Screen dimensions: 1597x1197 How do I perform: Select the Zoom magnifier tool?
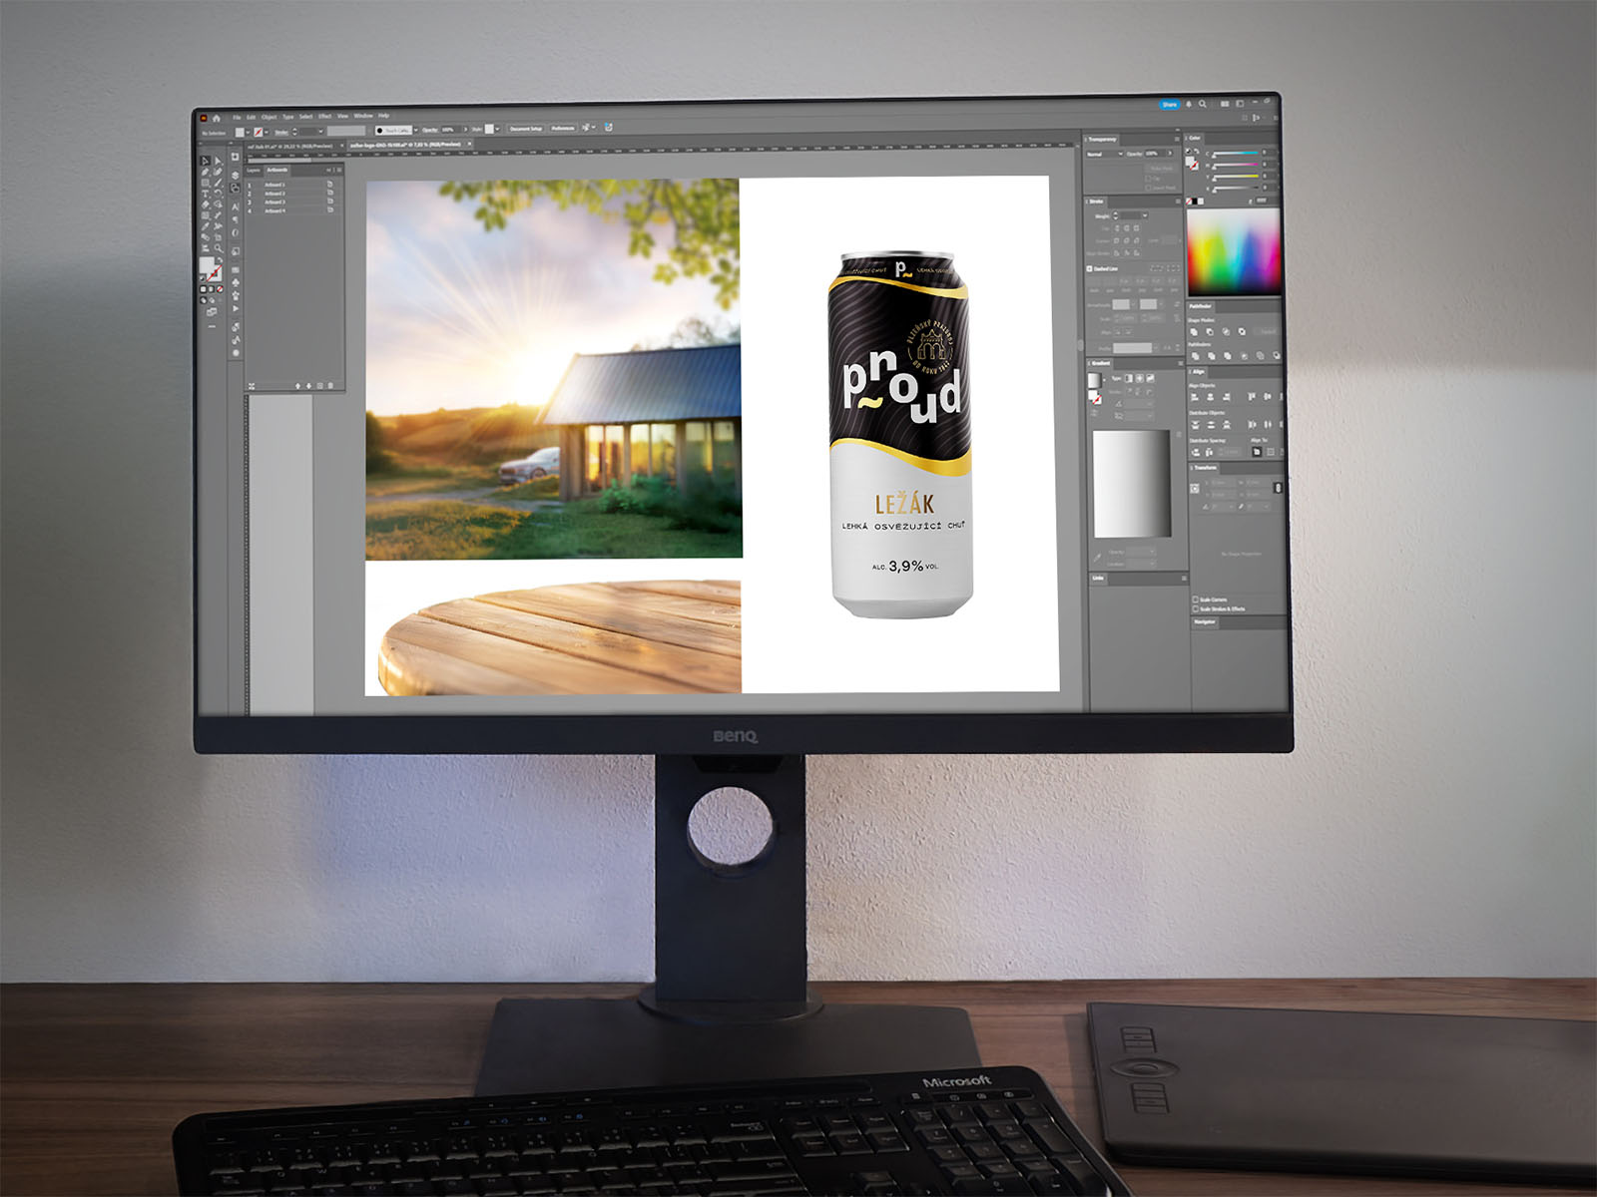(x=217, y=248)
